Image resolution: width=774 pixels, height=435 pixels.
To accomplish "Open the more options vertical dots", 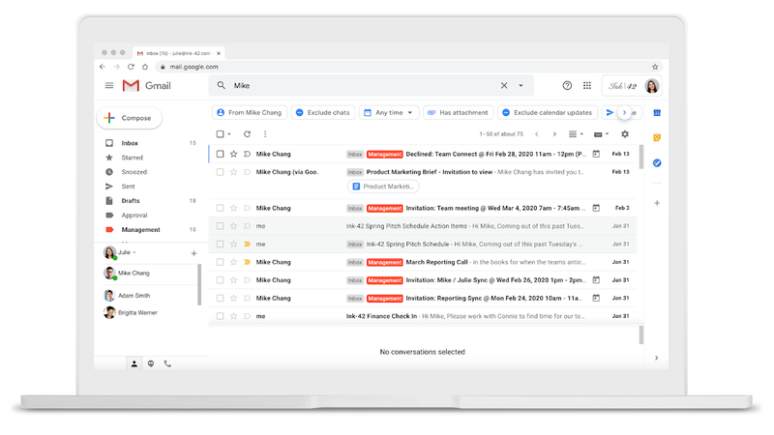I will coord(265,134).
